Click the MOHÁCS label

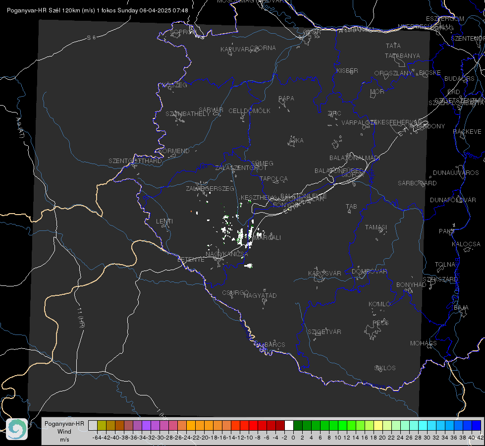click(x=424, y=343)
